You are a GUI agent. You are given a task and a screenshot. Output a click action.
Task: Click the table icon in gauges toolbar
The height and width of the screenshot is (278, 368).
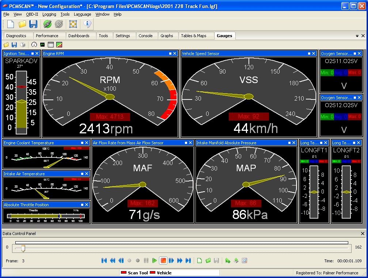pyautogui.click(x=51, y=45)
